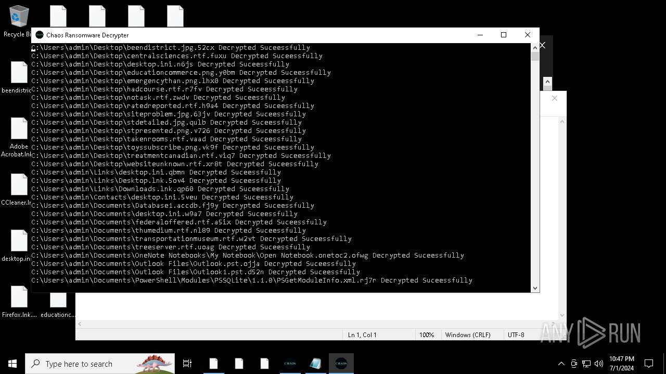Viewport: 666px width, 374px height.
Task: Click the desktop.ini.n6js console line
Action: pos(160,64)
